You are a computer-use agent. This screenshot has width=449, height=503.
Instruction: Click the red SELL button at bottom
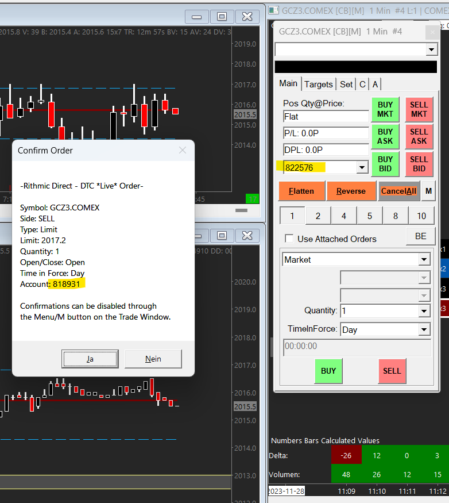click(x=392, y=371)
